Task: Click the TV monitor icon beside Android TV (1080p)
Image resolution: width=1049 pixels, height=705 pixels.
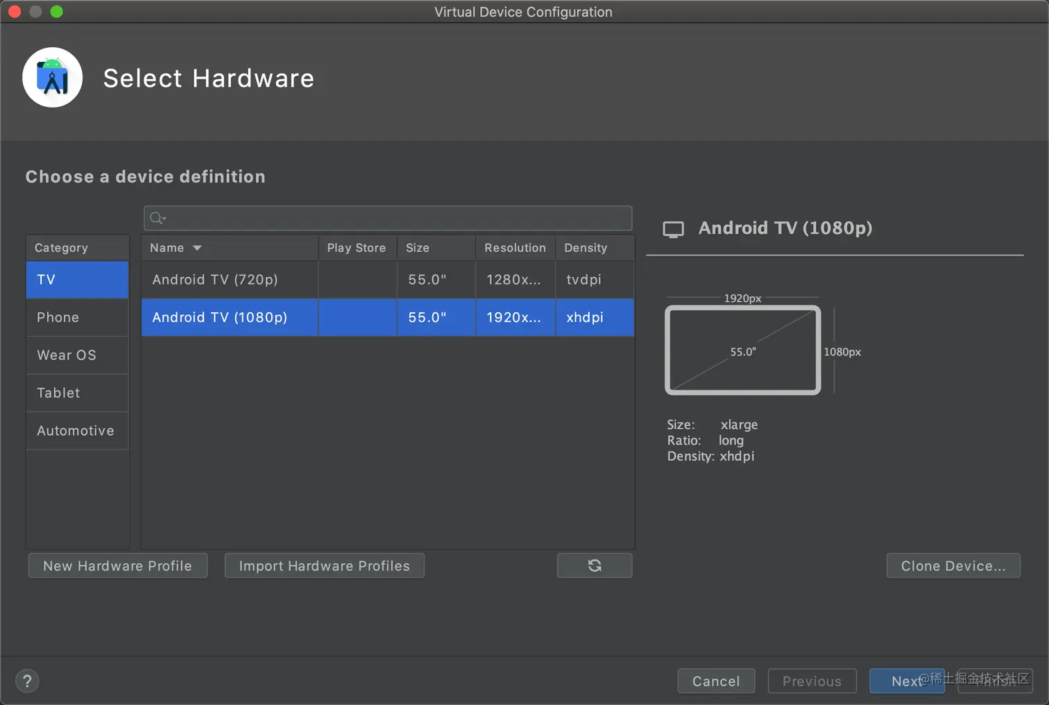Action: click(x=673, y=229)
